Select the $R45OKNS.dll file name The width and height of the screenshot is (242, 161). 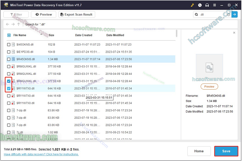tap(26, 59)
